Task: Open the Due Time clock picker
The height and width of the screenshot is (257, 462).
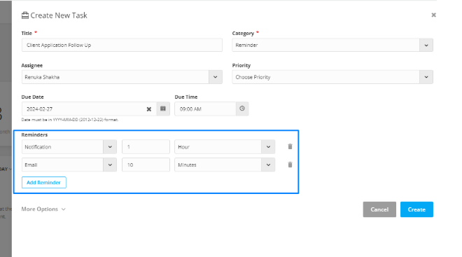Action: 242,109
